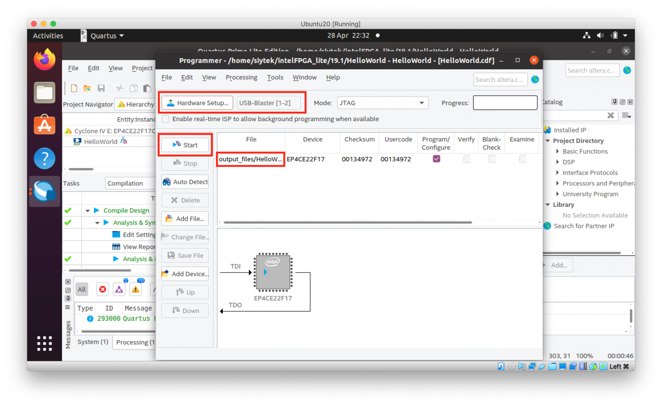Click the Warnings filter showing 10 messages
662x407 pixels.
coord(135,289)
